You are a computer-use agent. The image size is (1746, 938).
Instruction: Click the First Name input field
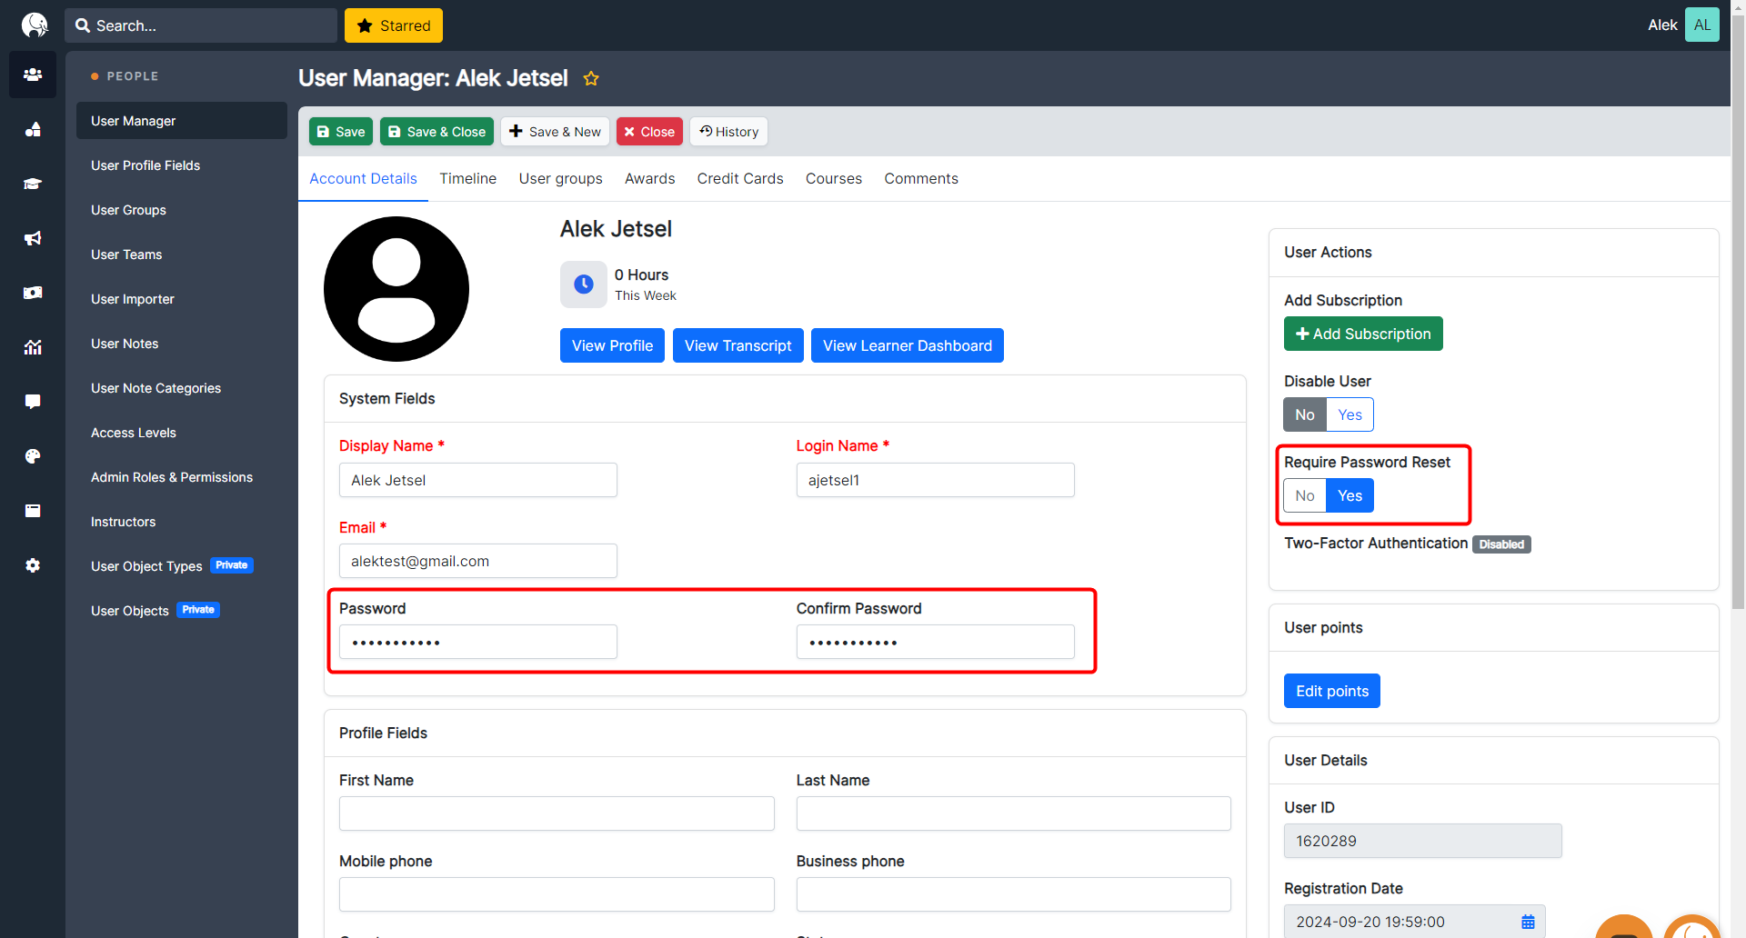tap(557, 813)
